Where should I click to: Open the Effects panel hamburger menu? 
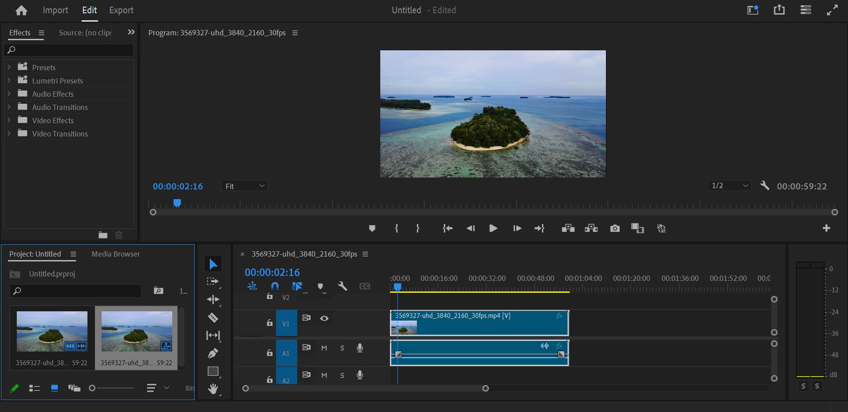tap(42, 33)
